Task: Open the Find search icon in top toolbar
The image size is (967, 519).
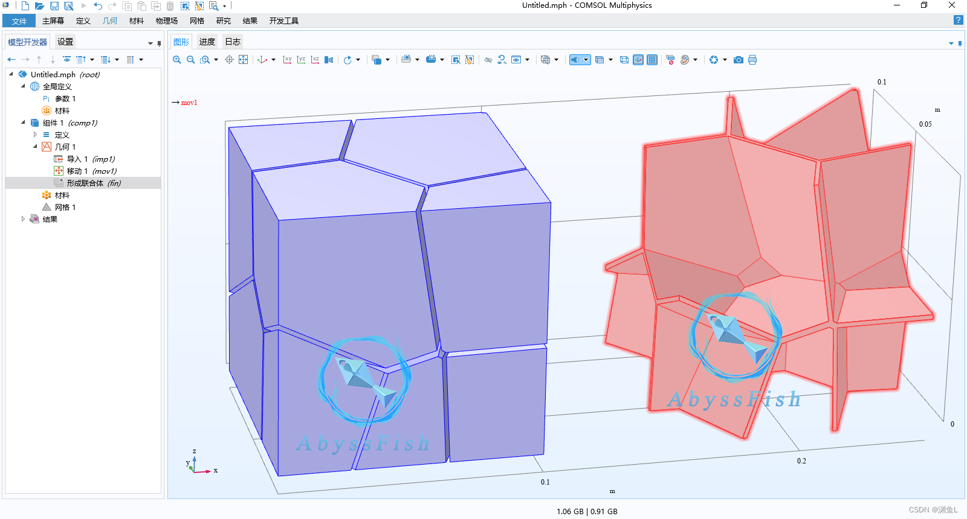Action: click(x=213, y=6)
